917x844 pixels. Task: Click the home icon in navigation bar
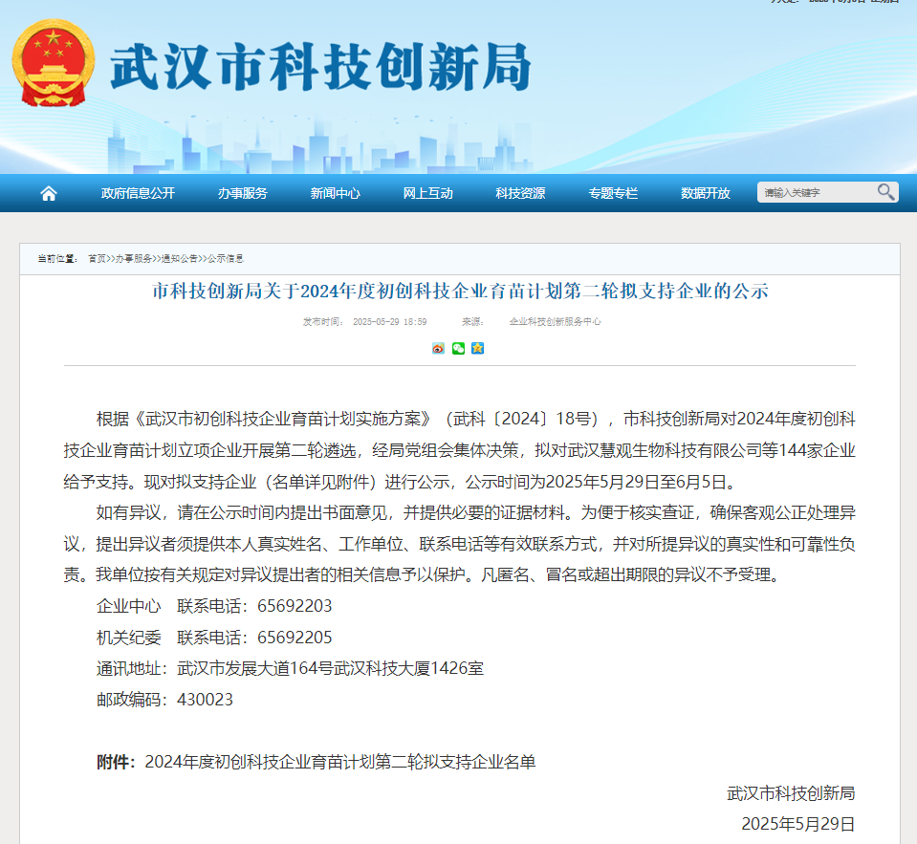click(49, 193)
